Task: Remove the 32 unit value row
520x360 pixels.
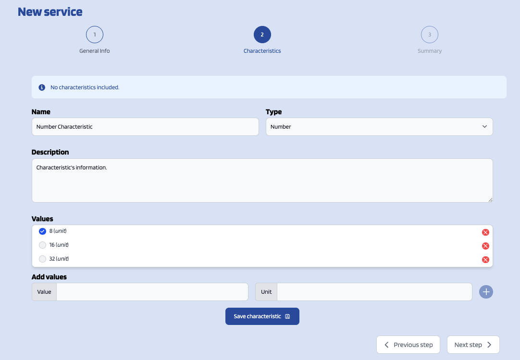Action: [485, 260]
